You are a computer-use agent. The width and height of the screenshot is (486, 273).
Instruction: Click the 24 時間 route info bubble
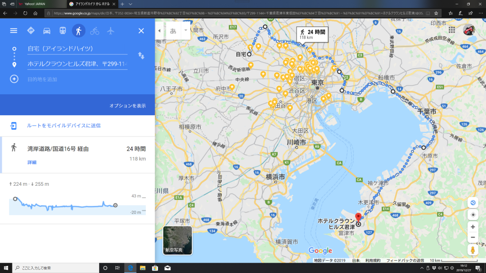pyautogui.click(x=312, y=34)
